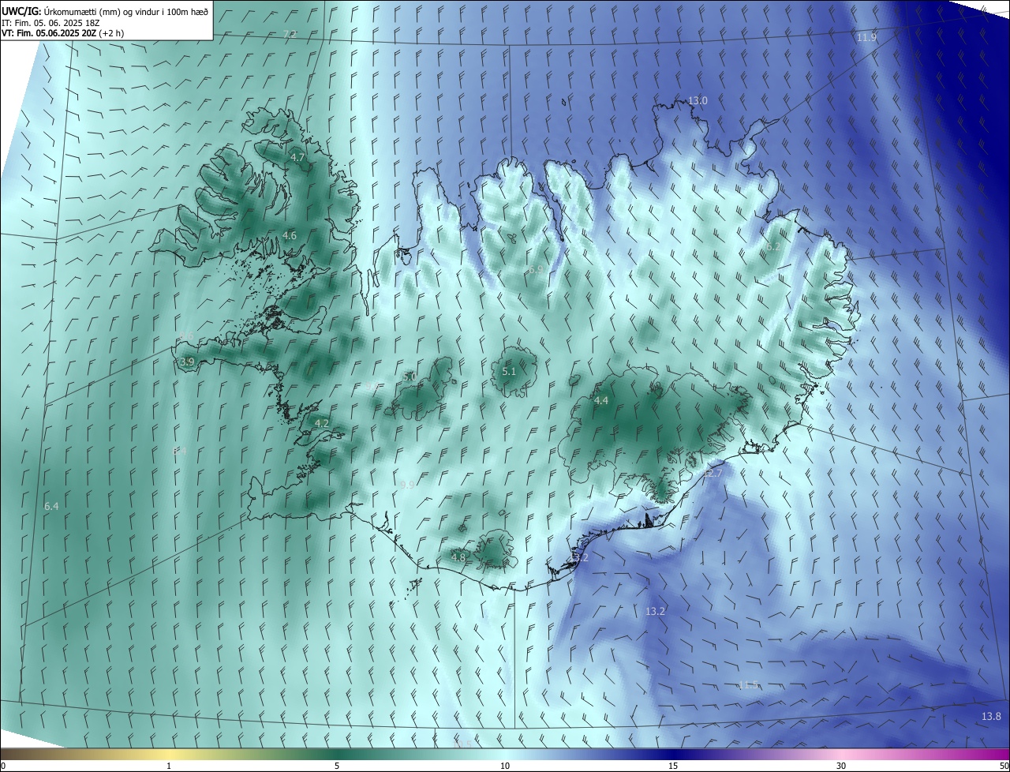1010x772 pixels.
Task: Click the 50 tick on the color scale
Action: click(x=1004, y=766)
